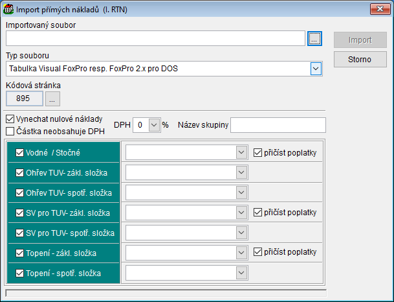Toggle přičíst poplatky for Vodné / Stočné
Viewport: 394px width, 302px height.
pos(257,152)
